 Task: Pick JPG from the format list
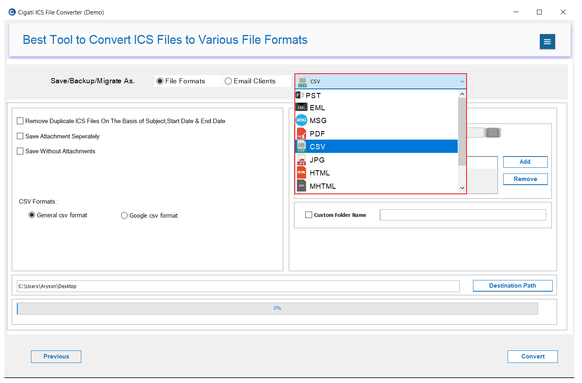(x=376, y=160)
